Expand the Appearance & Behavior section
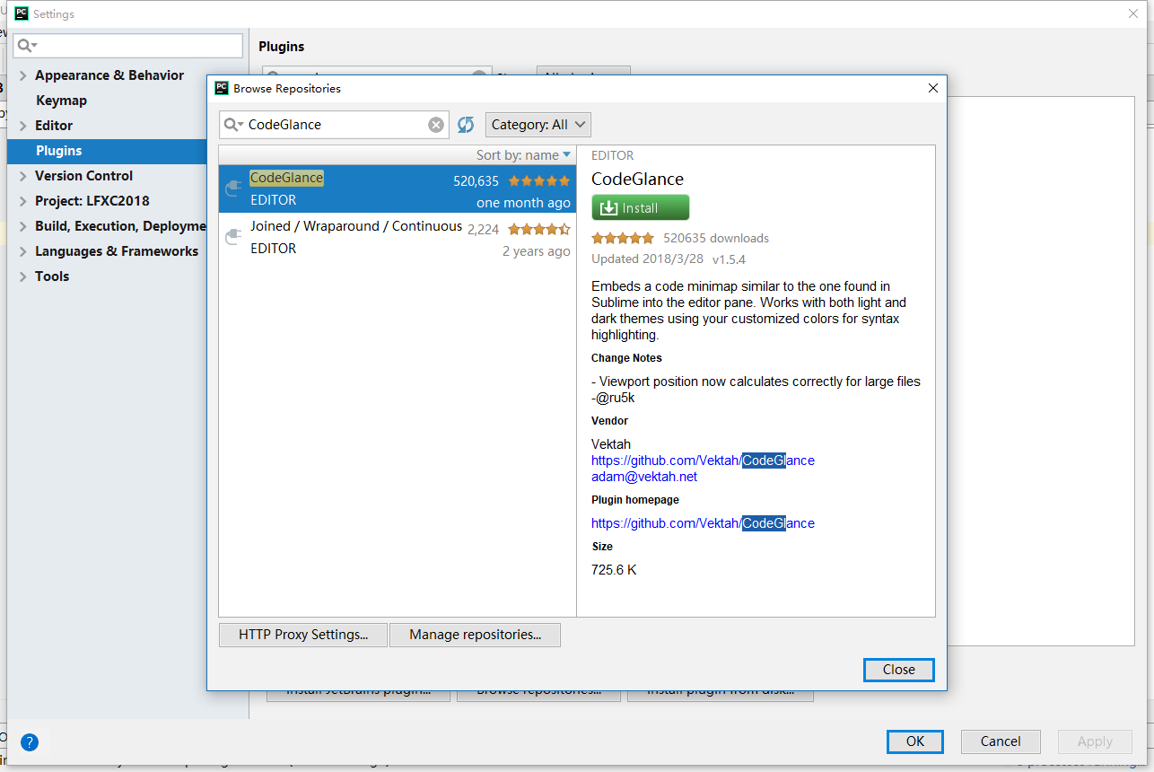Viewport: 1154px width, 772px height. (23, 75)
